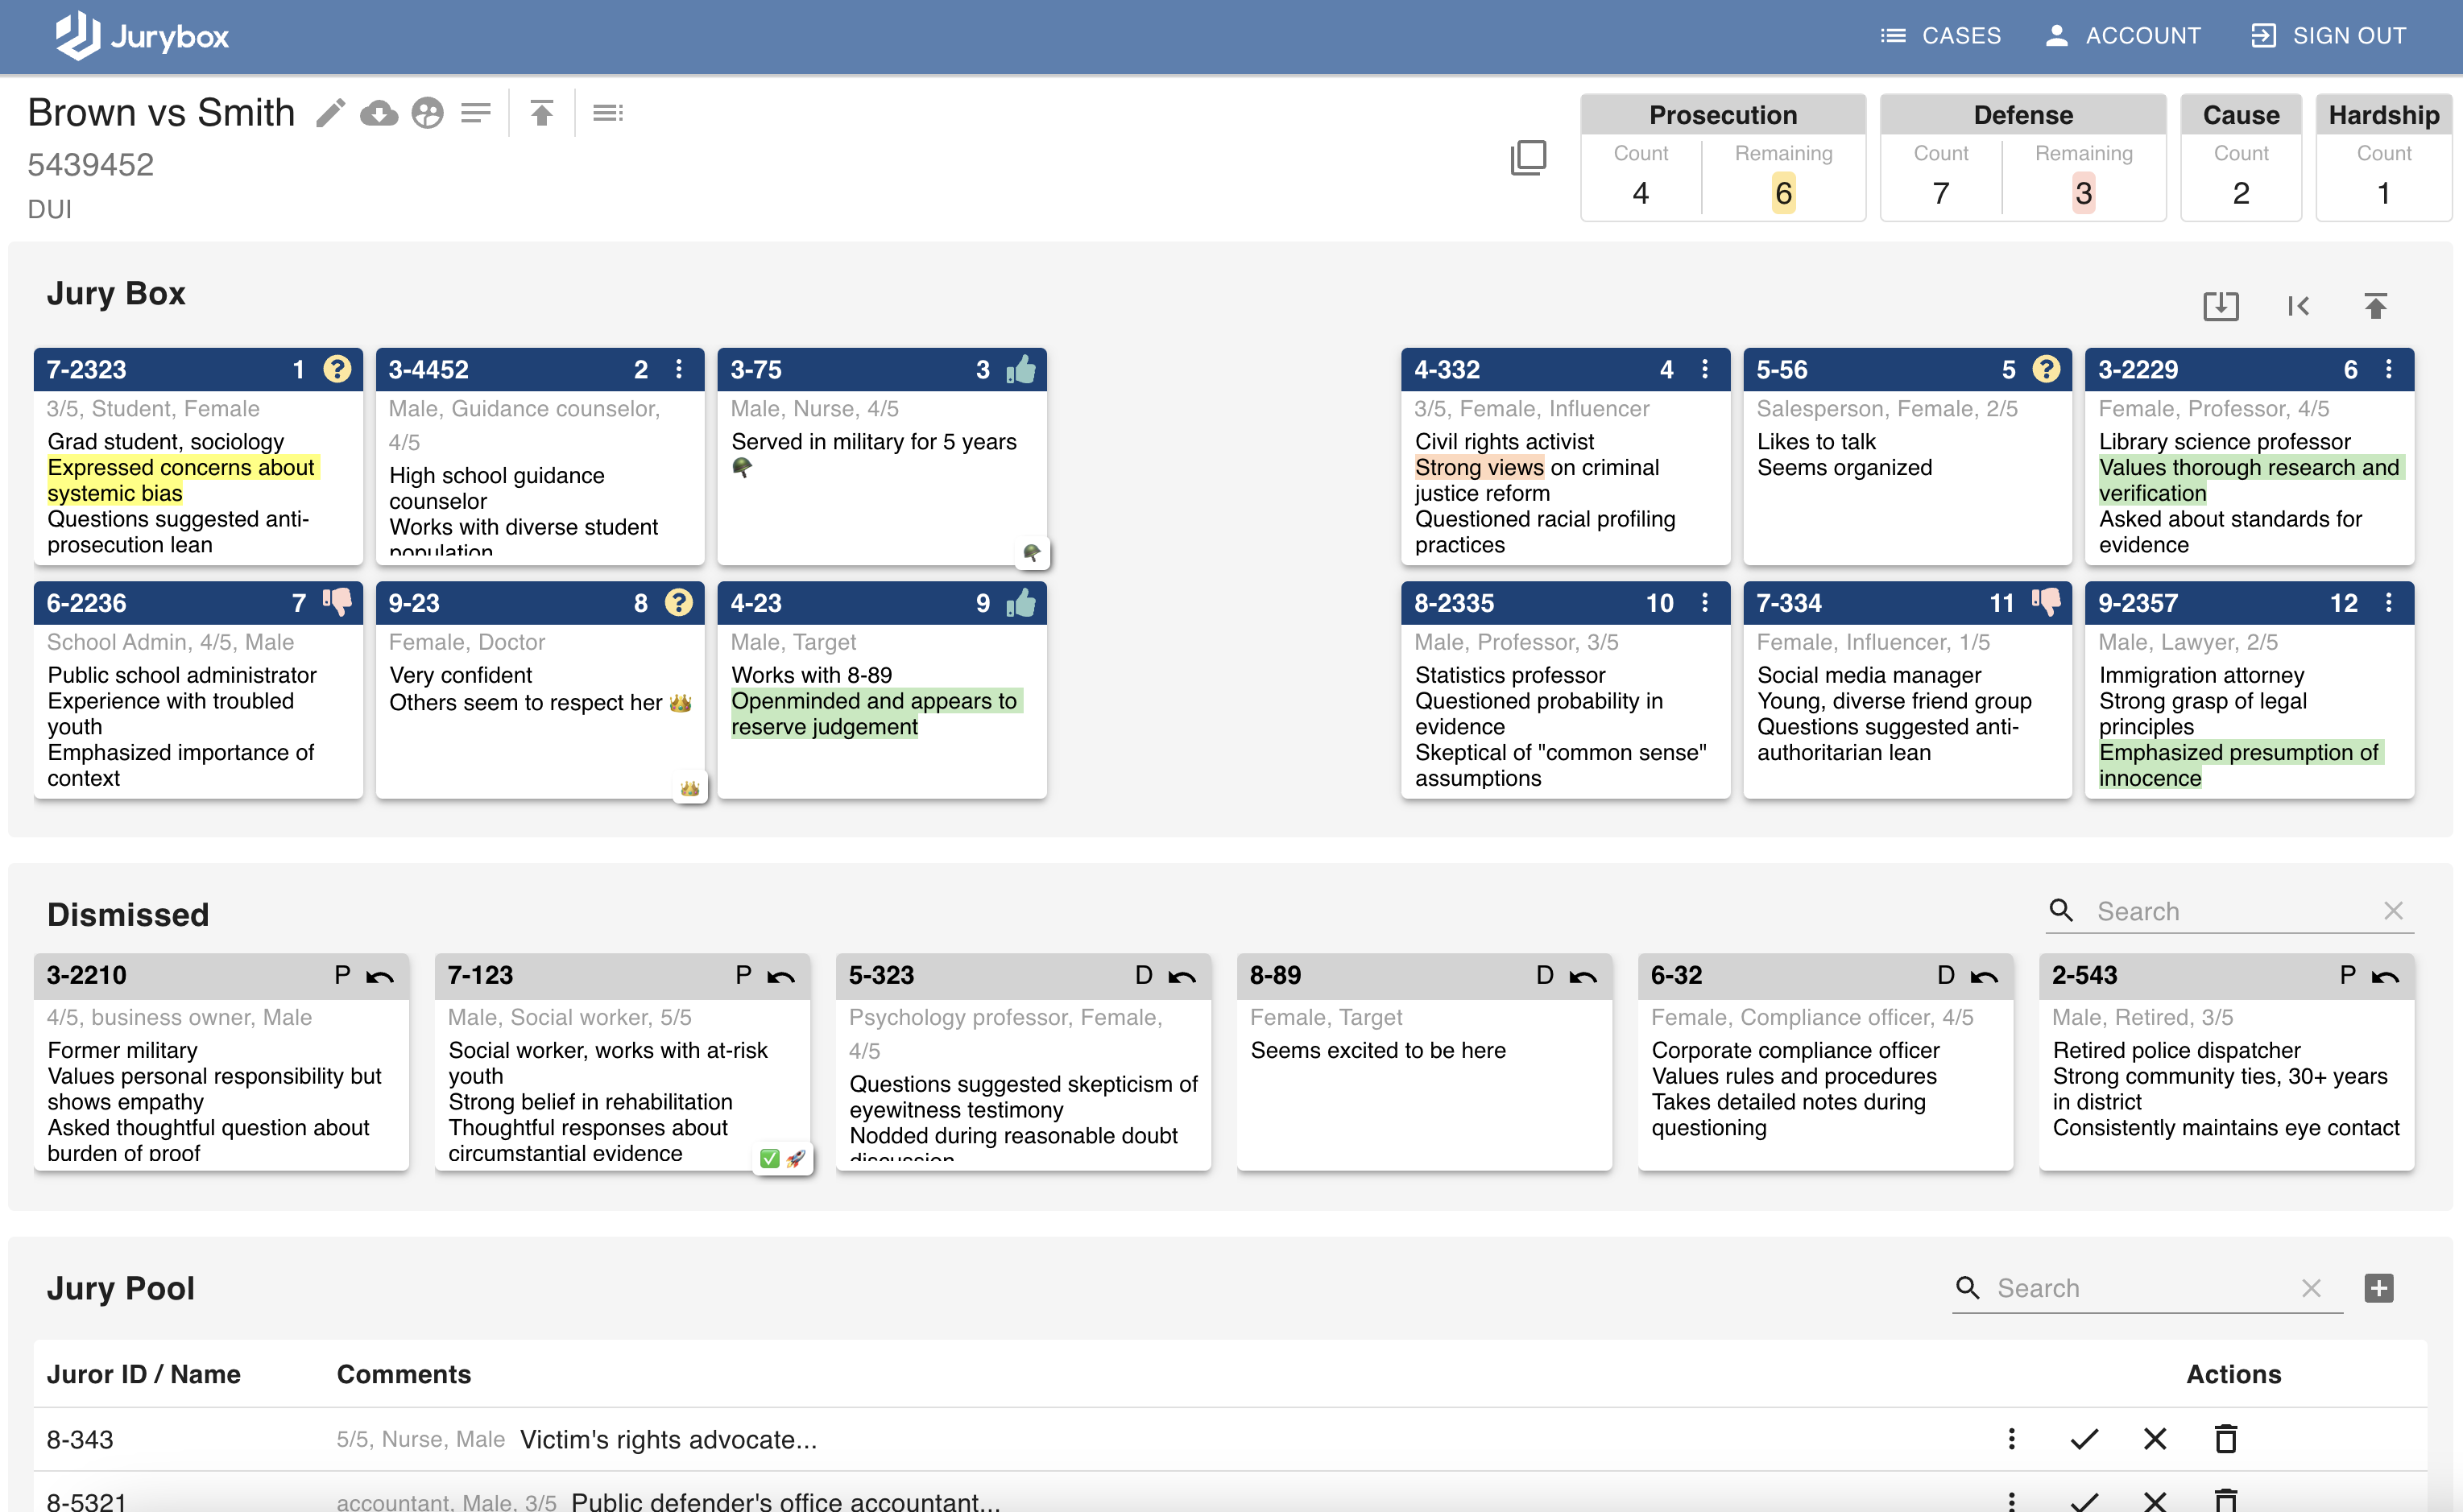Screen dimensions: 2463x1512
Task: Restore dismissed juror 3-2210 with undo arrow
Action: pyautogui.click(x=380, y=976)
